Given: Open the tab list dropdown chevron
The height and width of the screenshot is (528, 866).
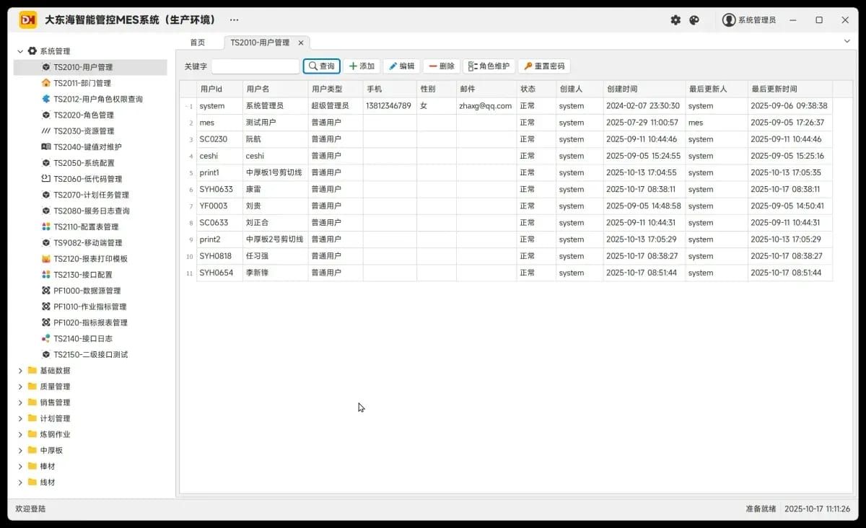Looking at the screenshot, I should 847,42.
